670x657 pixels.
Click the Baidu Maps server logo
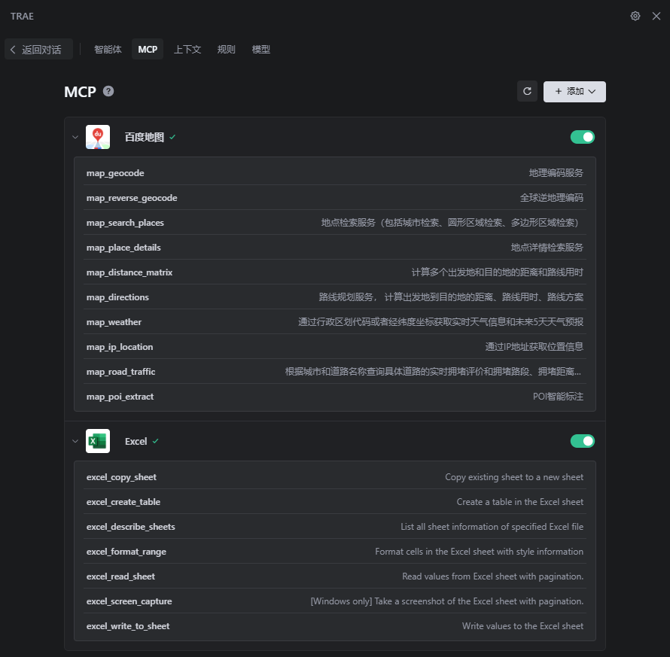point(98,137)
